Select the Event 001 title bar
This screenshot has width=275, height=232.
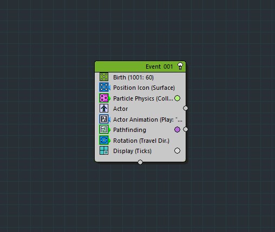[x=140, y=67]
